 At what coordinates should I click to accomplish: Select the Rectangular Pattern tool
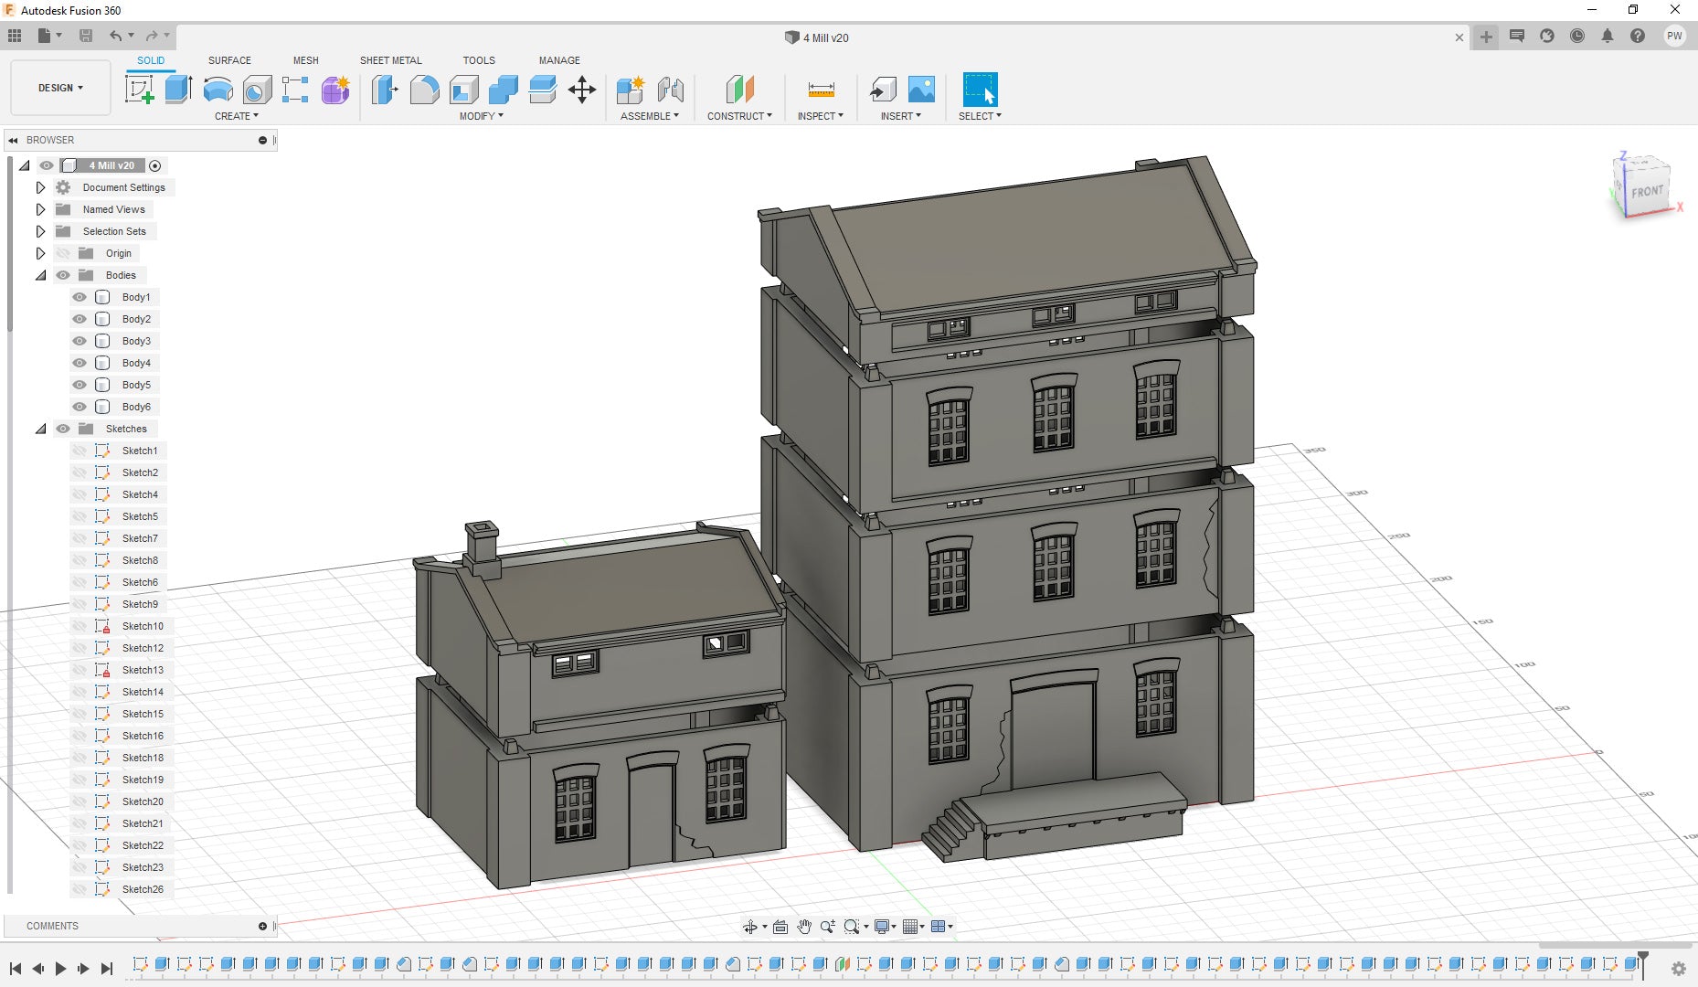(295, 90)
